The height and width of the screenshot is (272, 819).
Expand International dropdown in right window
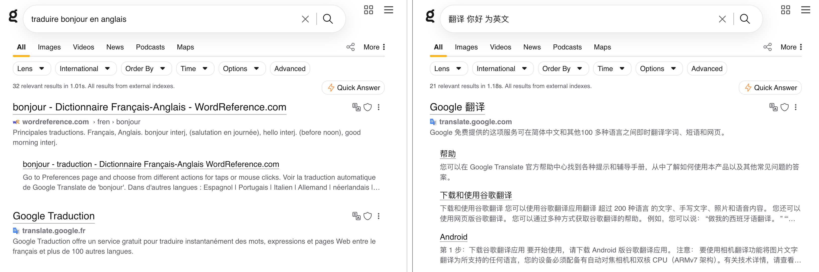pyautogui.click(x=503, y=69)
